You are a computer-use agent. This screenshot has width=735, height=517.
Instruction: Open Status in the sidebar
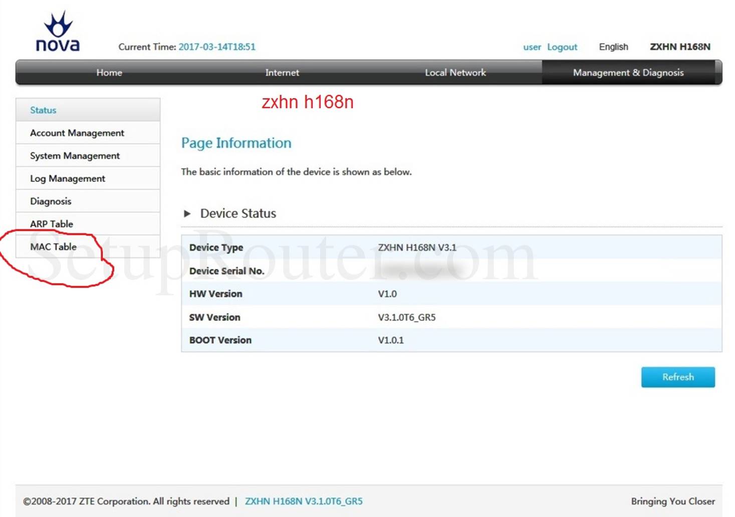[x=88, y=110]
